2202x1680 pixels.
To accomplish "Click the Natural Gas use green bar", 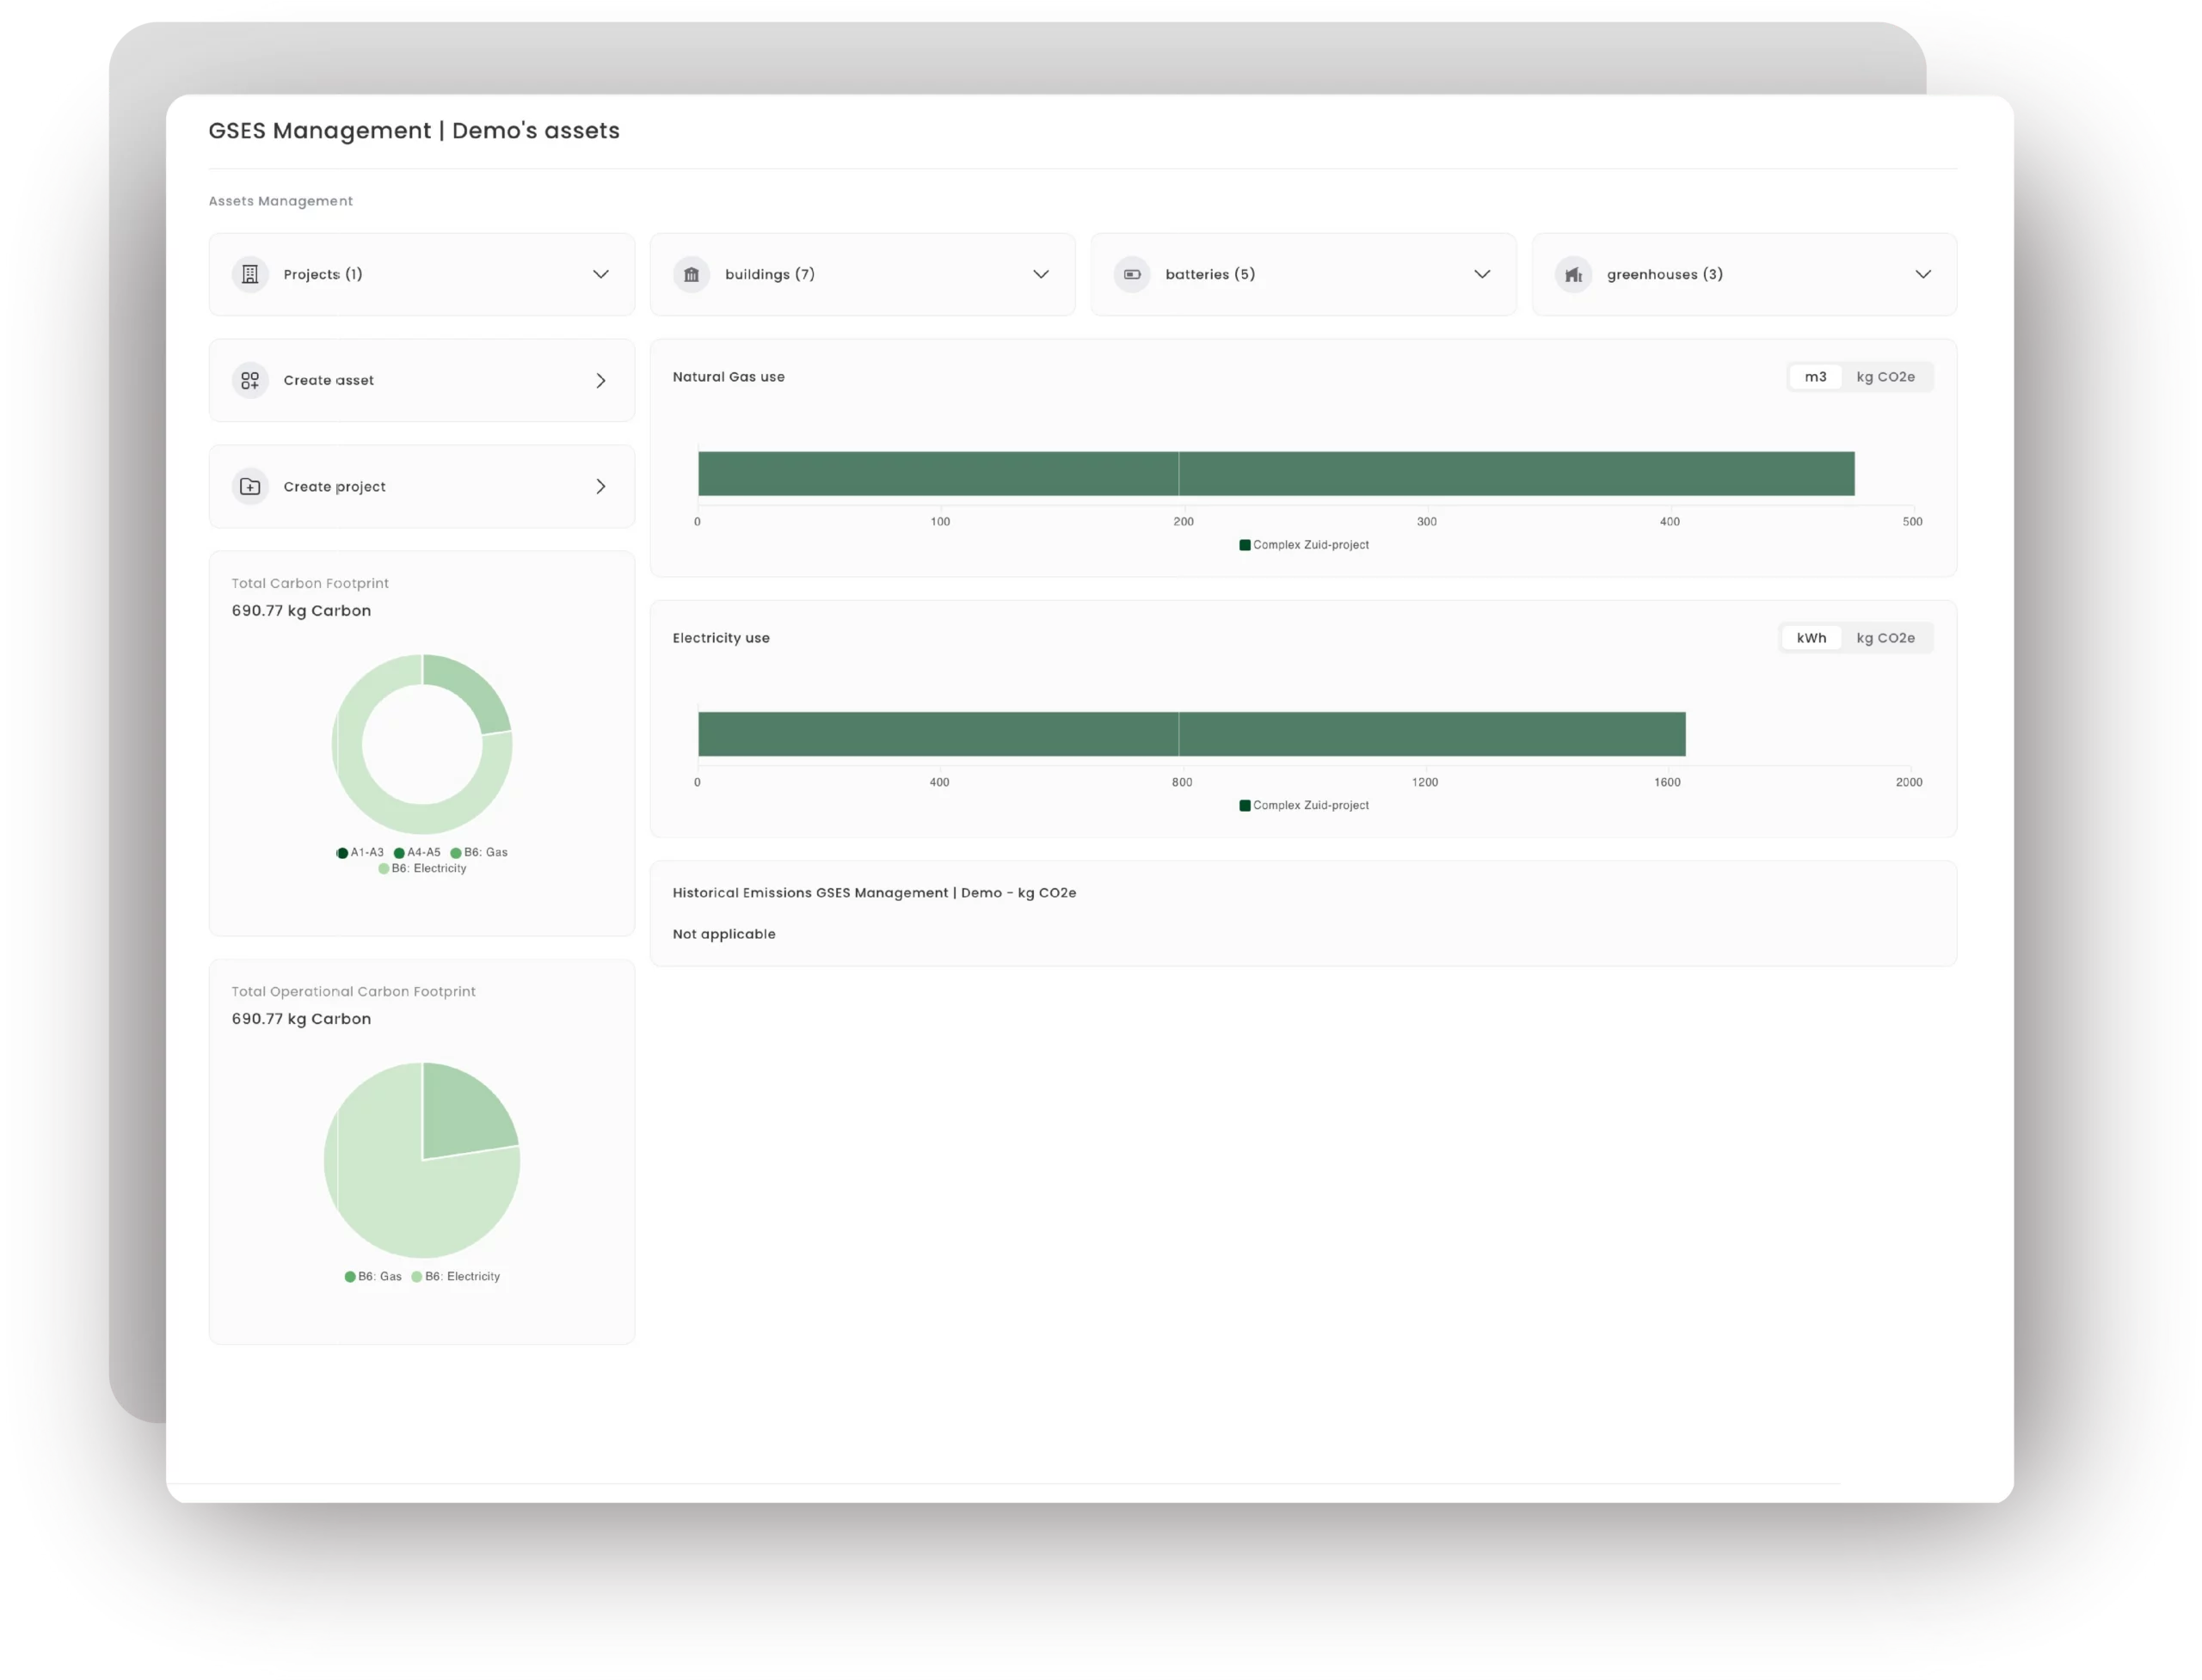I will [x=1276, y=473].
